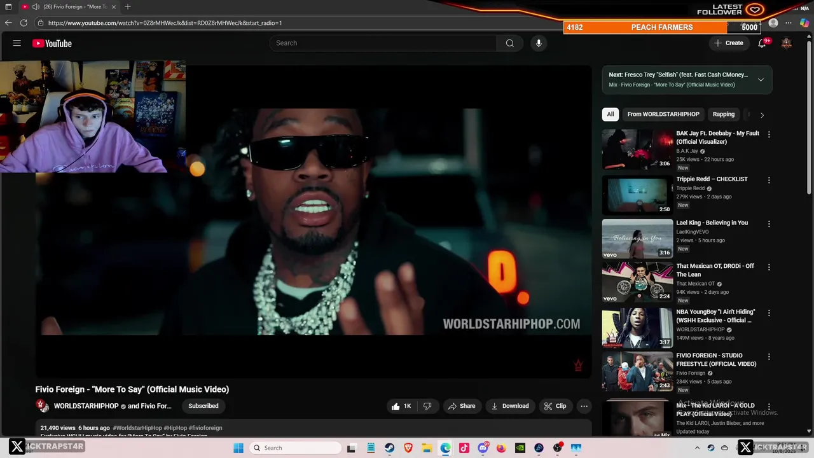Launch Steam from taskbar
This screenshot has height=458, width=814.
389,448
